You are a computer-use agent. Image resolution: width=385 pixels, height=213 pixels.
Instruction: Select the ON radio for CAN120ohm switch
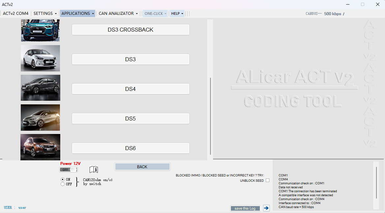click(x=62, y=179)
